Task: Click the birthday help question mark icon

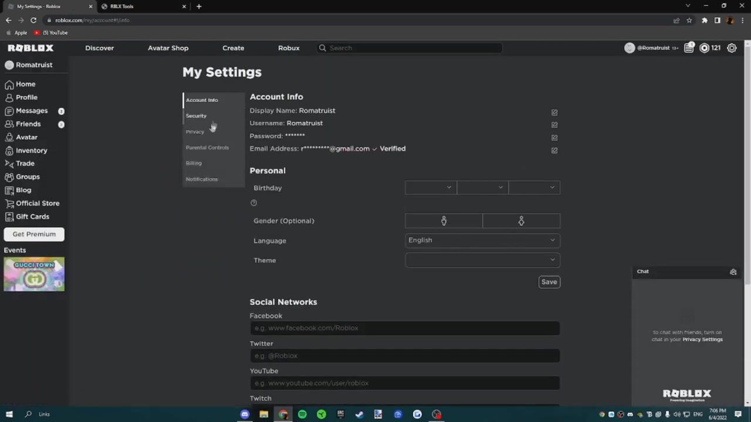Action: coord(253,203)
